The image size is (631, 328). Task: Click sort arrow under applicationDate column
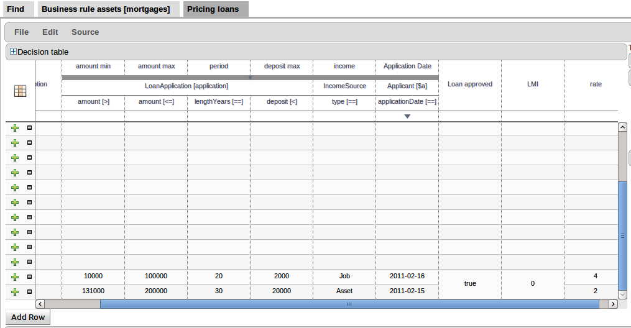(x=407, y=116)
